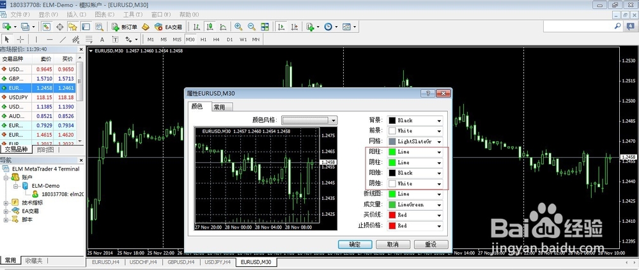639x270 pixels.
Task: Click the 重设 reset button
Action: pyautogui.click(x=431, y=244)
